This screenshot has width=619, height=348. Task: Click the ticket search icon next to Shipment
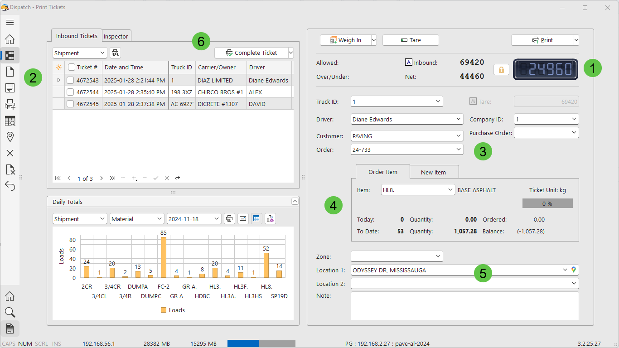pos(116,53)
